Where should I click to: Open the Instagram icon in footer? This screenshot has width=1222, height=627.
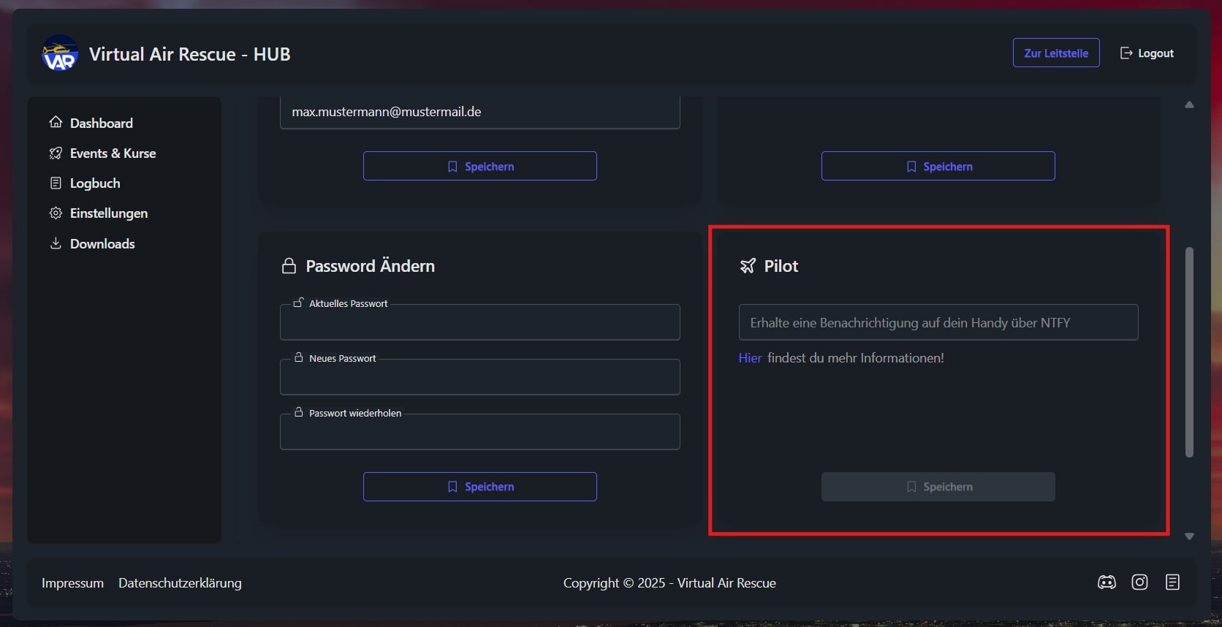tap(1139, 582)
